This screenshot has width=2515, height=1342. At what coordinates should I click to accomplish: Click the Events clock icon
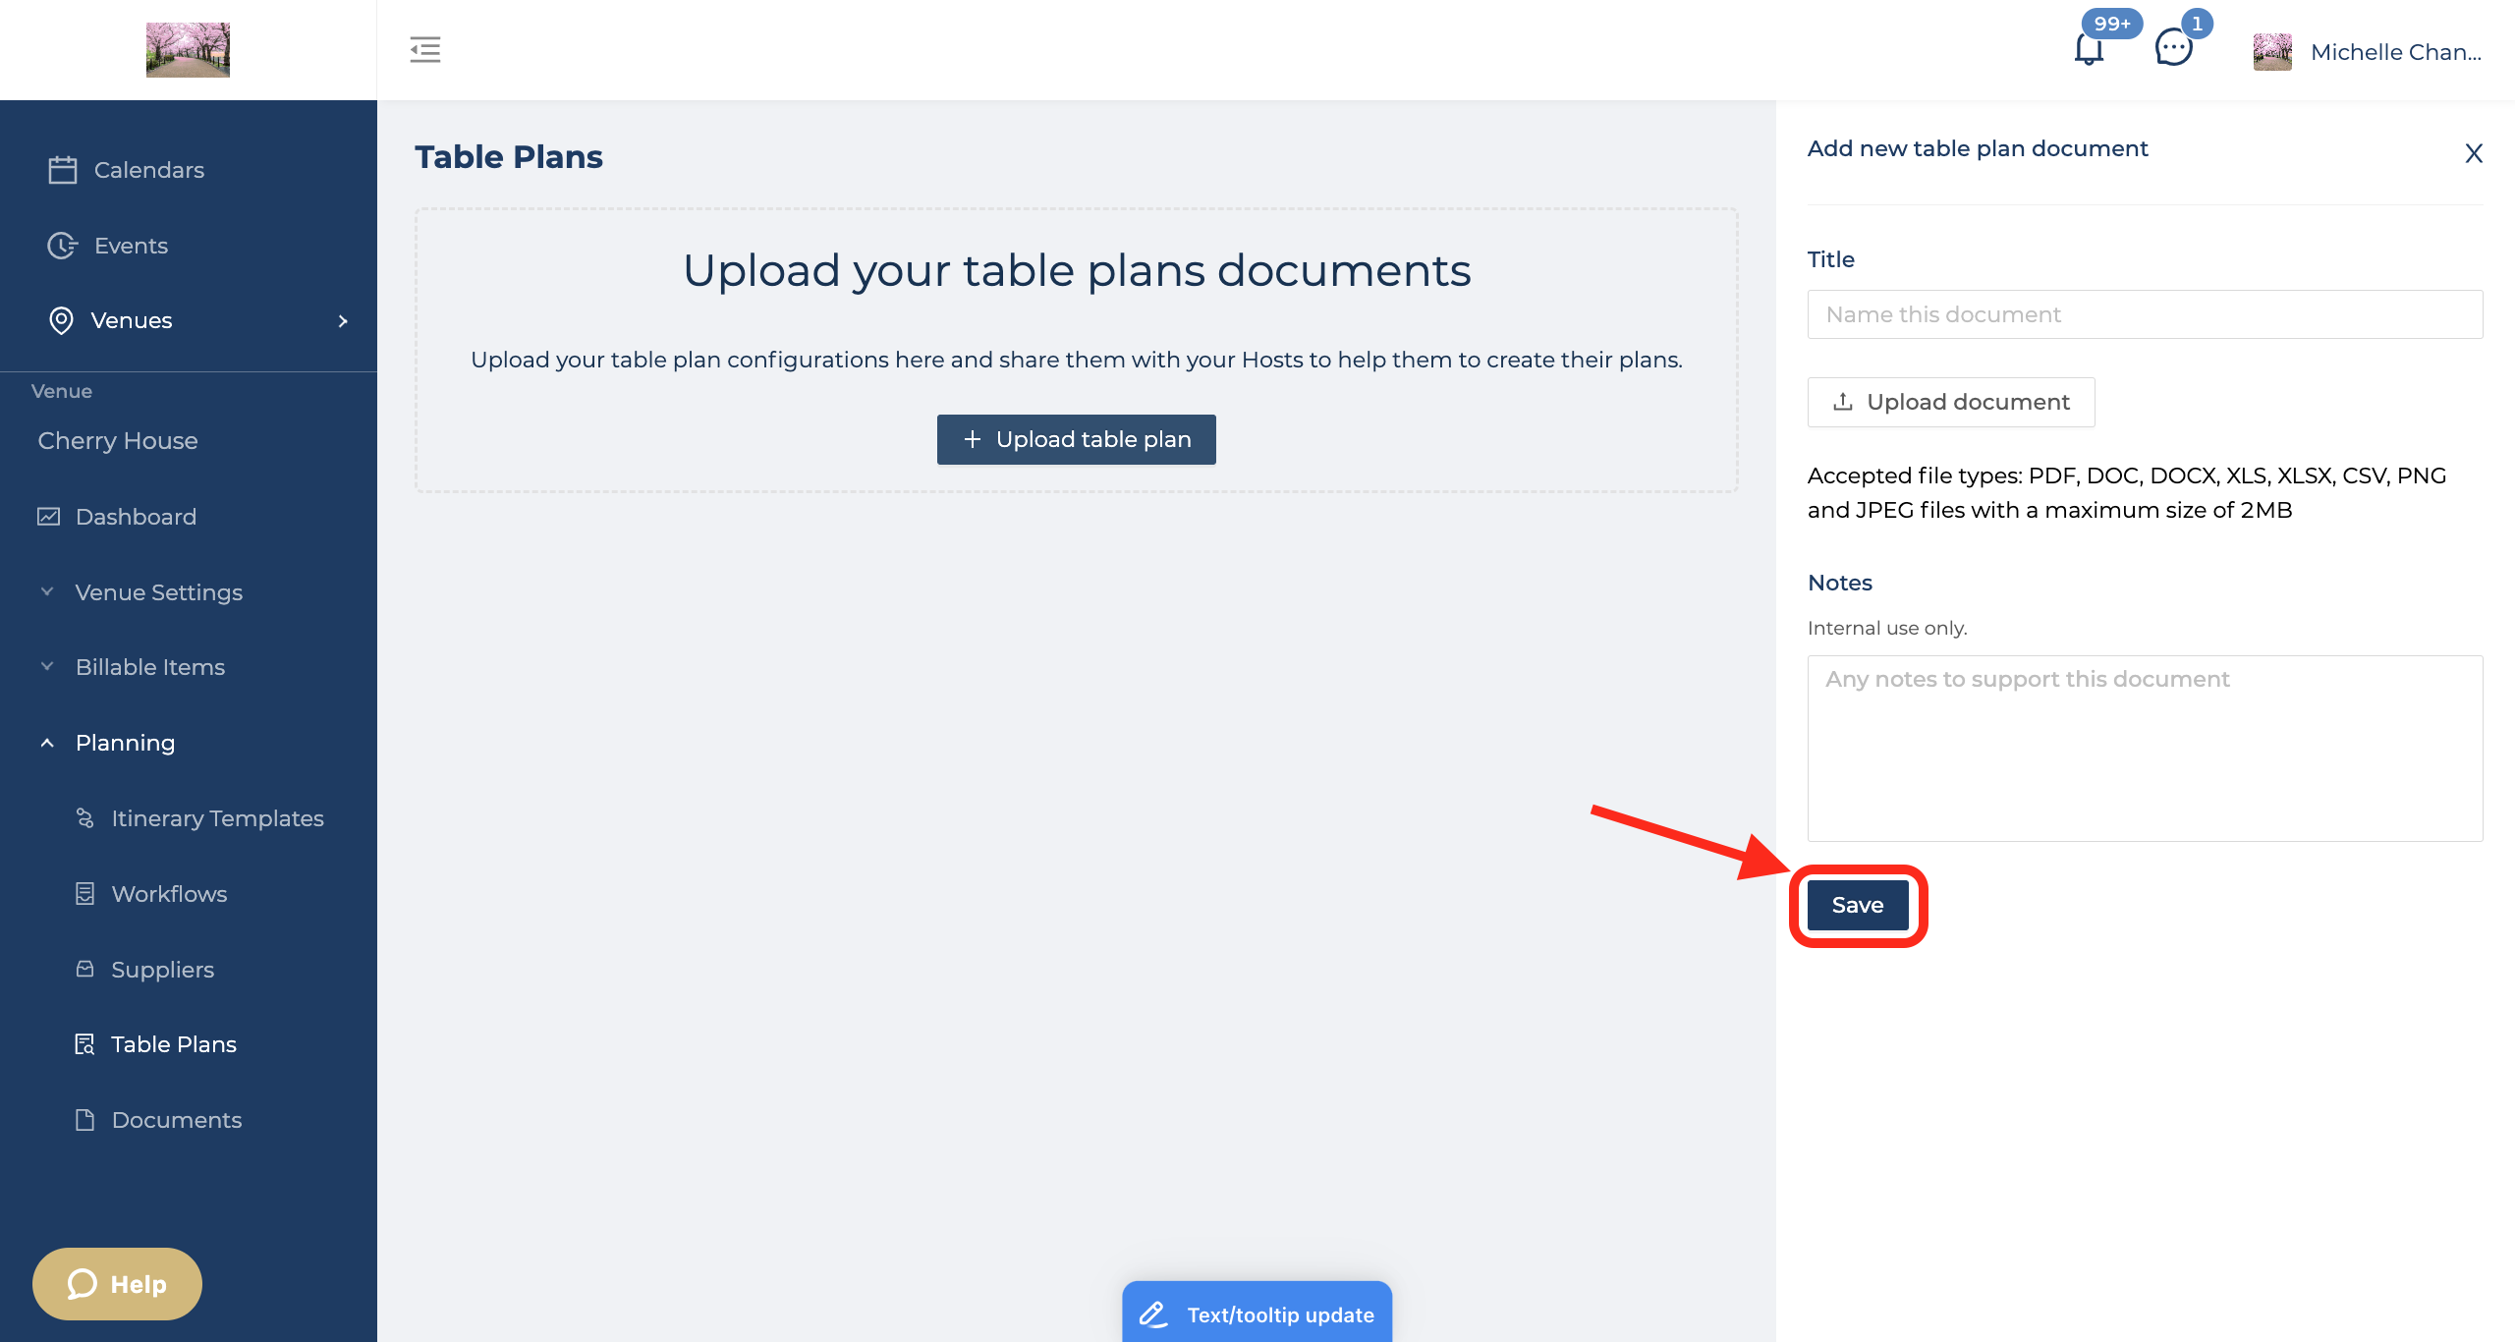tap(62, 246)
